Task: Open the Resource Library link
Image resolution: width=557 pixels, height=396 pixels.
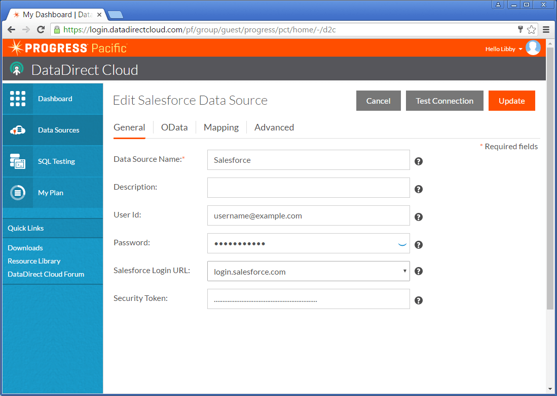Action: tap(34, 261)
